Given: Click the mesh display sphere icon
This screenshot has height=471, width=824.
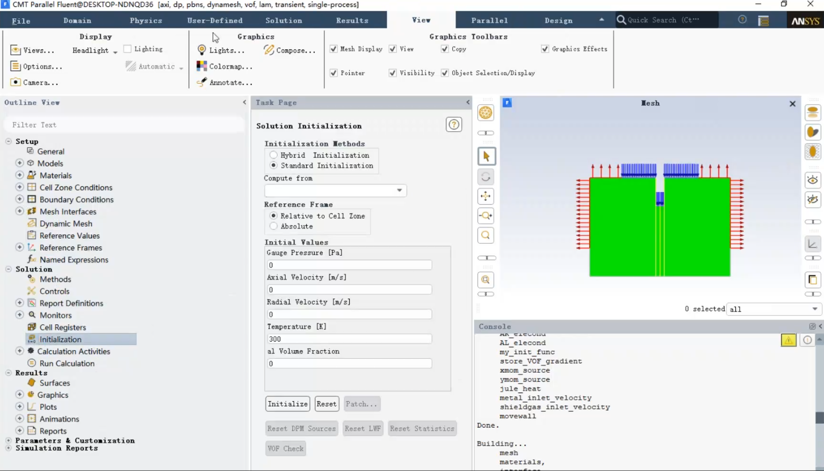Looking at the screenshot, I should click(x=486, y=113).
